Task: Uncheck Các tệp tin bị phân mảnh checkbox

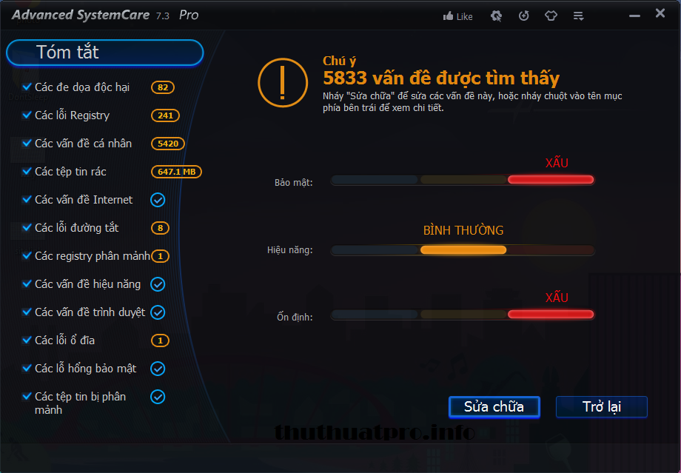Action: pos(27,397)
